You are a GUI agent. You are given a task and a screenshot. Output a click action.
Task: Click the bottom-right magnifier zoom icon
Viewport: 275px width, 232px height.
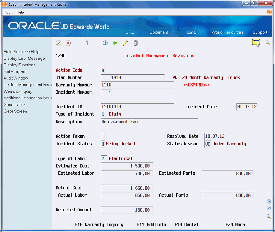[269, 216]
